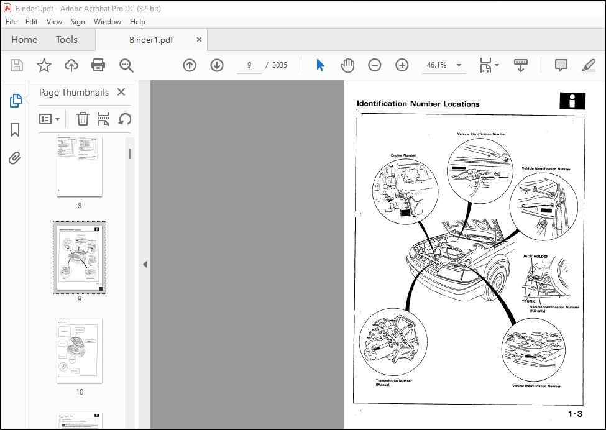Open the Edit menu
Viewport: 606px width, 430px height.
(32, 22)
